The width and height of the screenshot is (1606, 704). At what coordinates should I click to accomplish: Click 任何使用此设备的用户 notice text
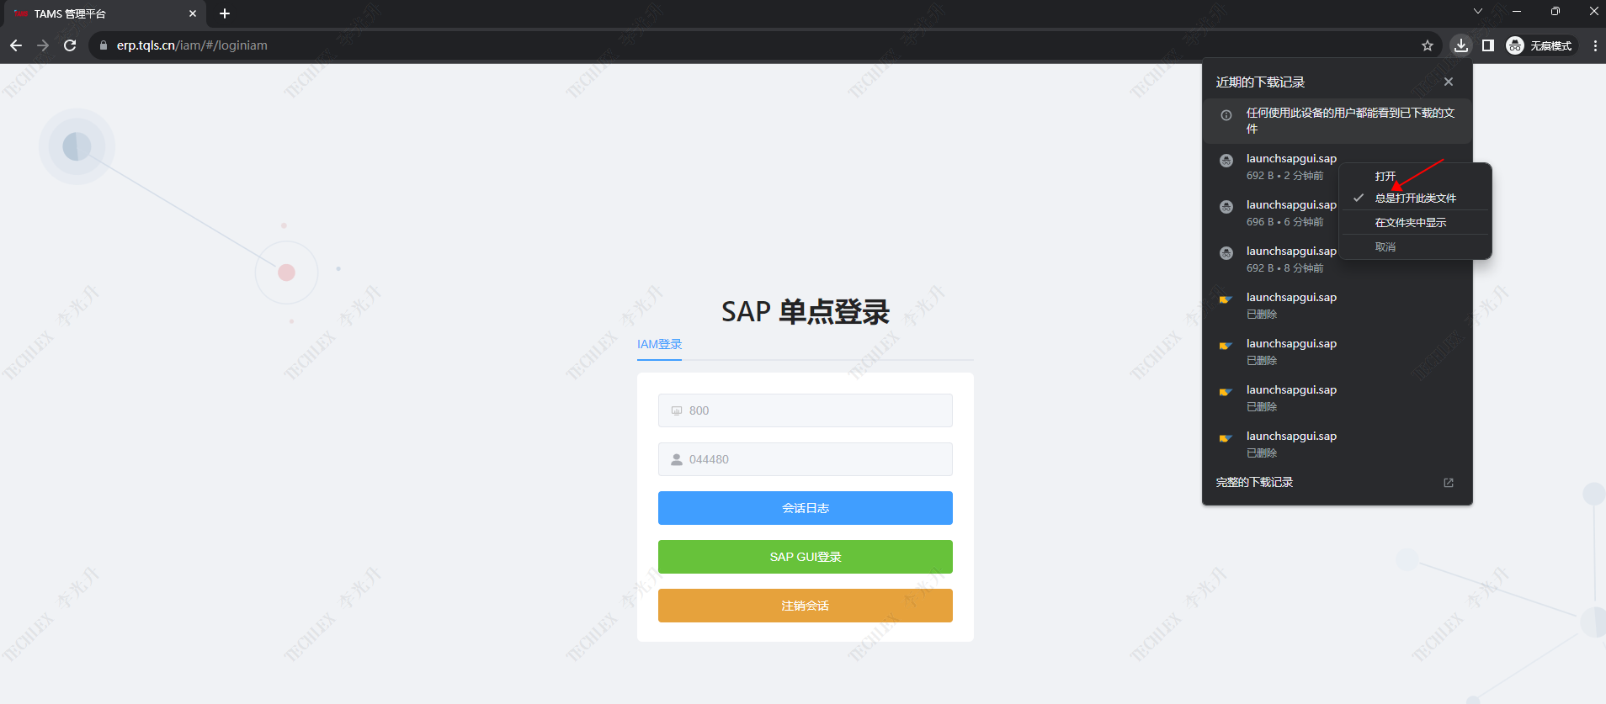[1350, 120]
